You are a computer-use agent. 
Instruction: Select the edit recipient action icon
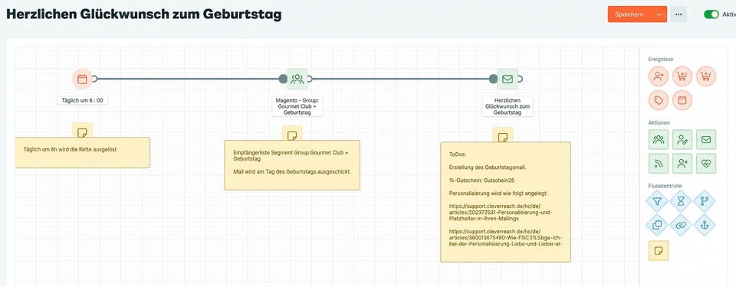tap(682, 139)
